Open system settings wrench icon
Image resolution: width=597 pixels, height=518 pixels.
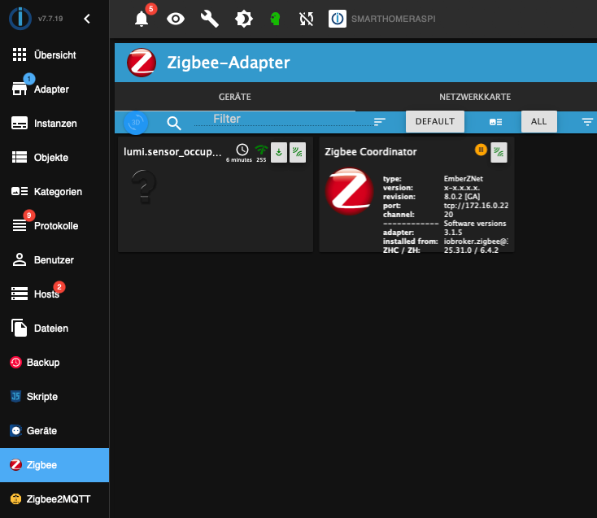click(210, 18)
